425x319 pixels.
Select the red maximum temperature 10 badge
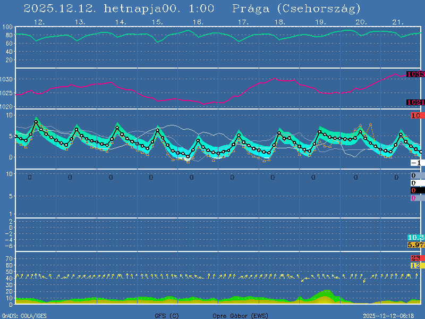(x=415, y=116)
